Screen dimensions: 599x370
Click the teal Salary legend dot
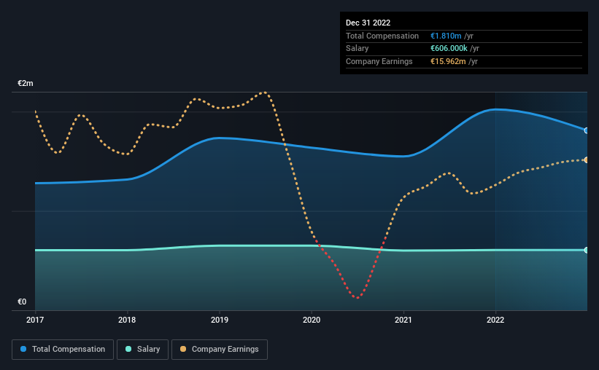tap(128, 349)
